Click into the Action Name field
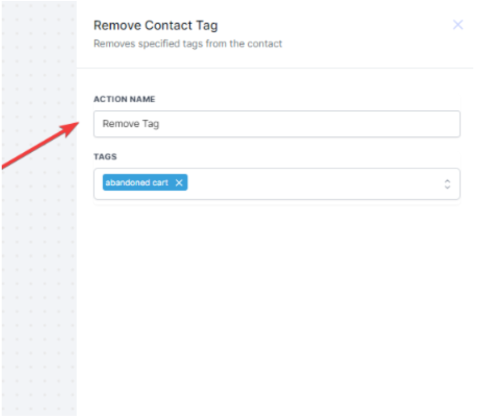 point(276,124)
